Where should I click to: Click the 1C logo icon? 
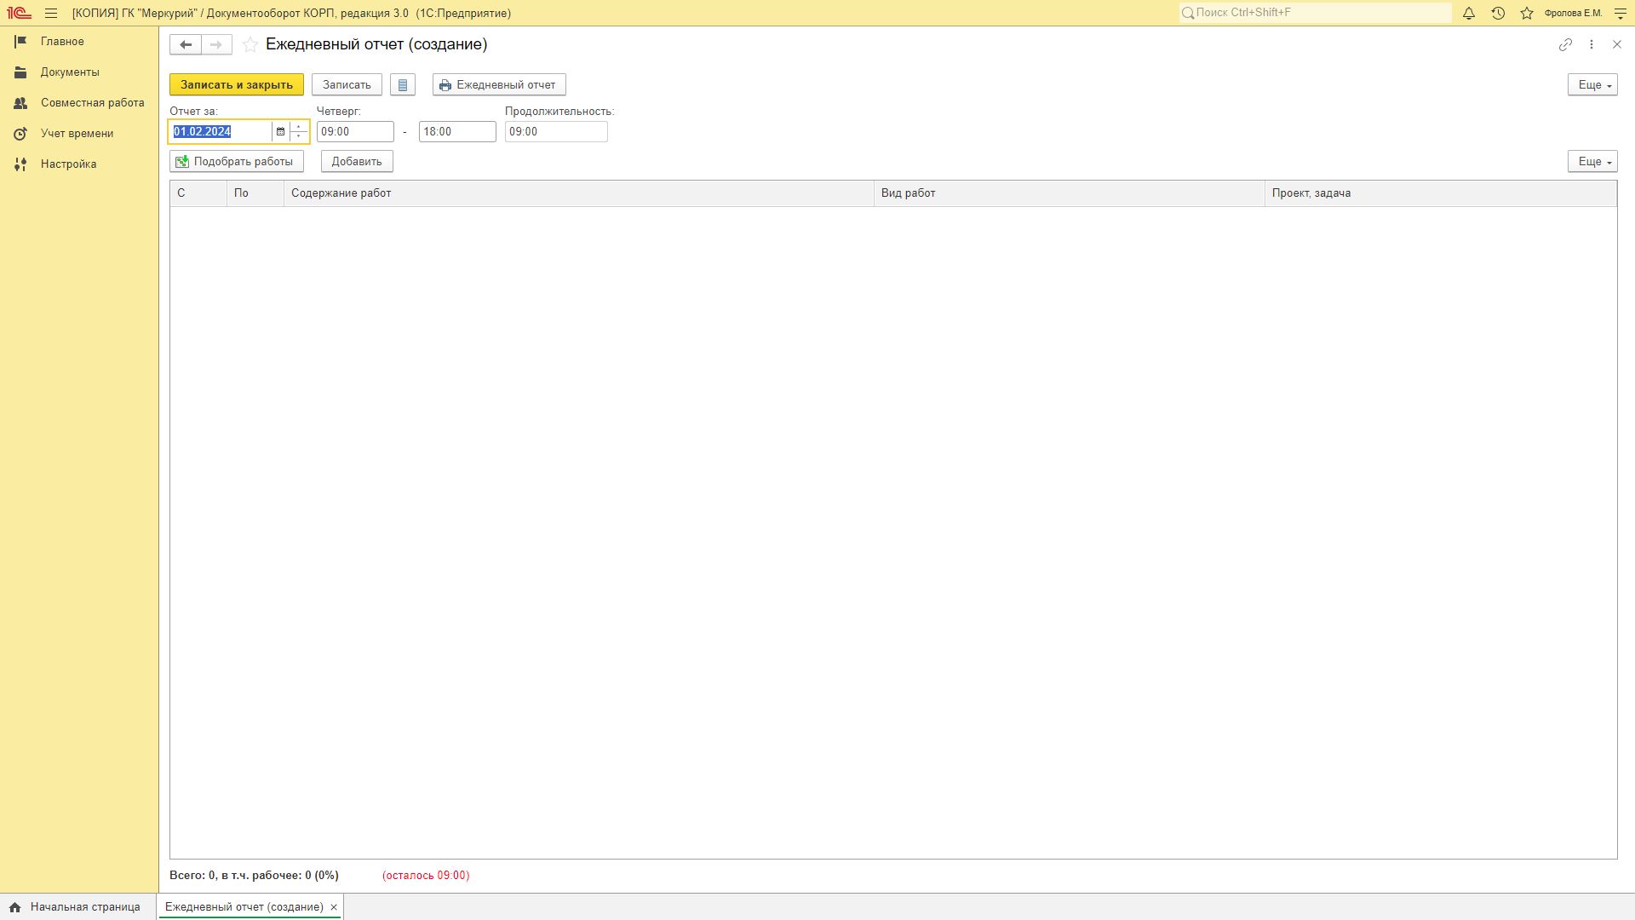click(x=19, y=14)
